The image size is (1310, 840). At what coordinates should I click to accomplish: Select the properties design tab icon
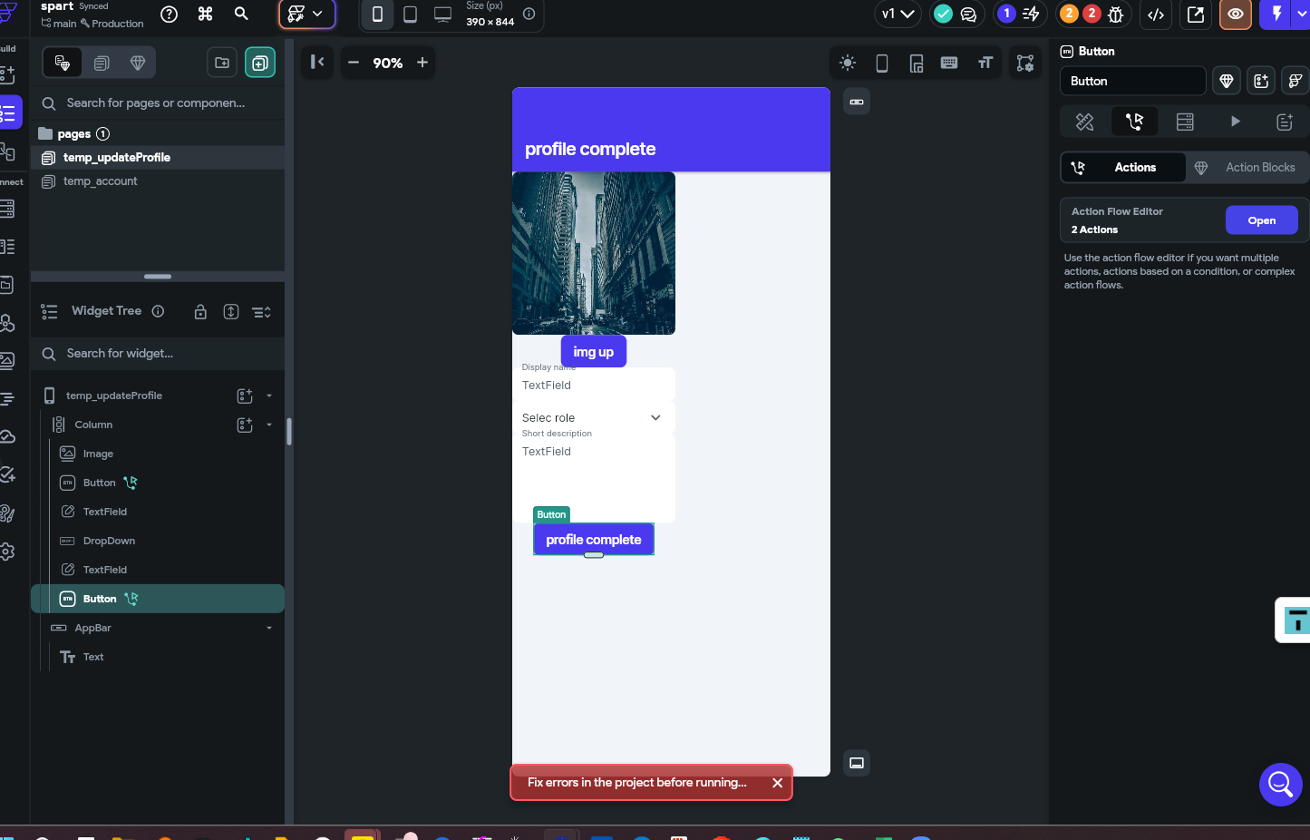(x=1085, y=122)
